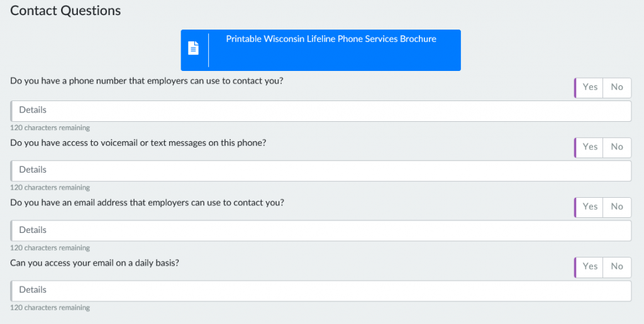Set No for daily email access
Viewport: 644px width, 324px height.
(x=617, y=266)
